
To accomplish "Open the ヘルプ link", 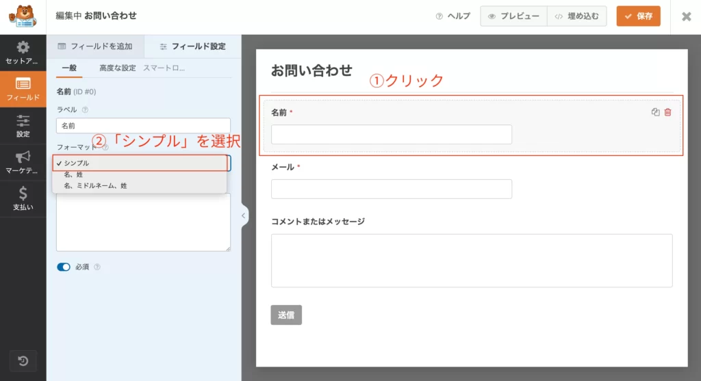I will click(x=453, y=16).
